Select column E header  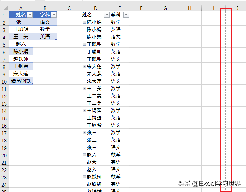tap(120, 8)
